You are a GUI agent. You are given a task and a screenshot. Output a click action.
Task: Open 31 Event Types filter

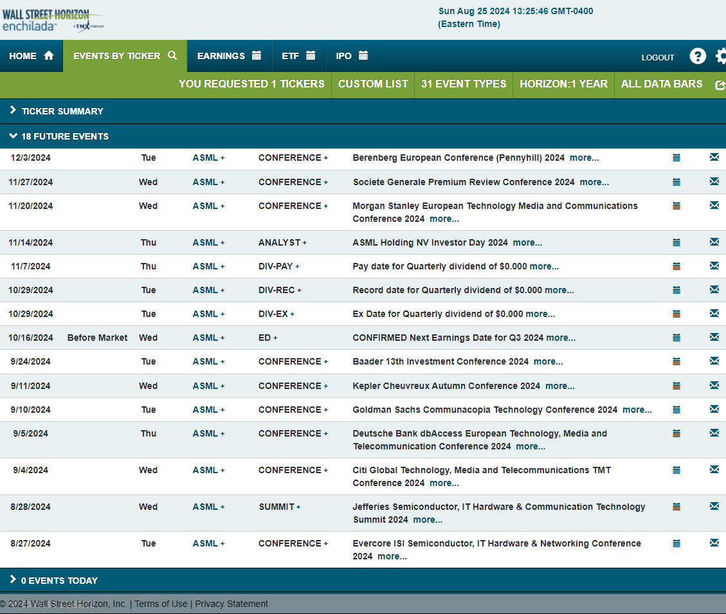[x=464, y=84]
